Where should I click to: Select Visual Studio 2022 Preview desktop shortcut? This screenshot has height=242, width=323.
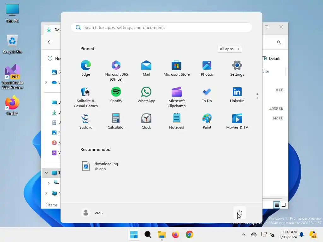[x=12, y=77]
